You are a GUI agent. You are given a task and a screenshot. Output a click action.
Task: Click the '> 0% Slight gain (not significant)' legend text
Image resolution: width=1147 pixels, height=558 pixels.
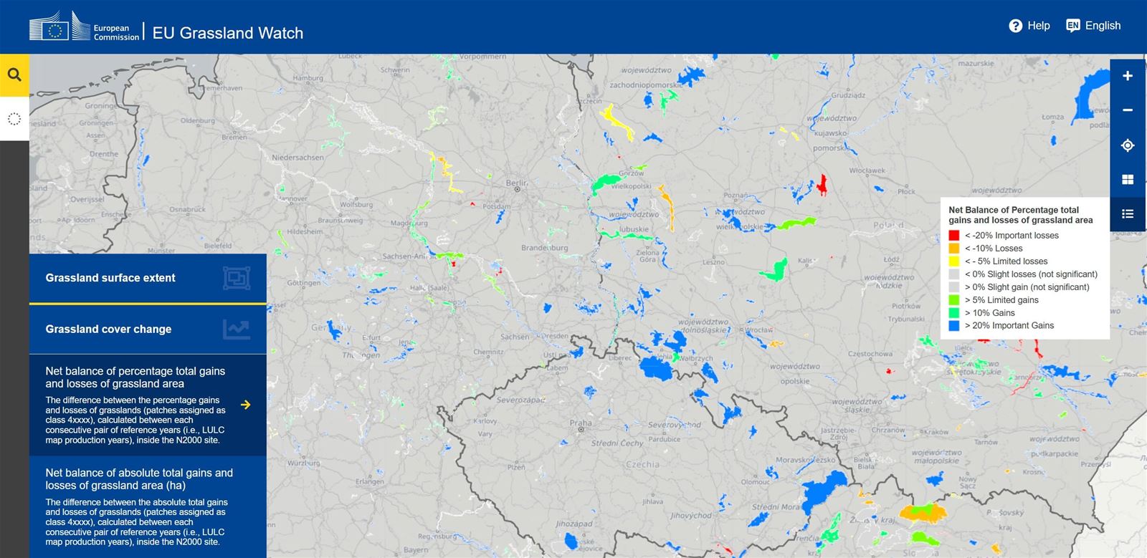pyautogui.click(x=1027, y=287)
